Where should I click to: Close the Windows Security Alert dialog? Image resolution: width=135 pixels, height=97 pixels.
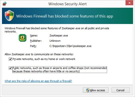coord(129,3)
